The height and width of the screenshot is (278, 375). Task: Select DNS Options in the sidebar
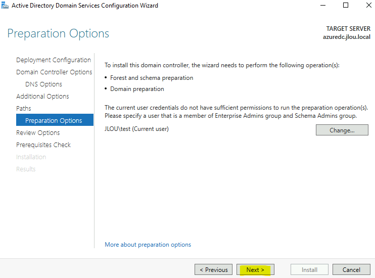(x=43, y=84)
